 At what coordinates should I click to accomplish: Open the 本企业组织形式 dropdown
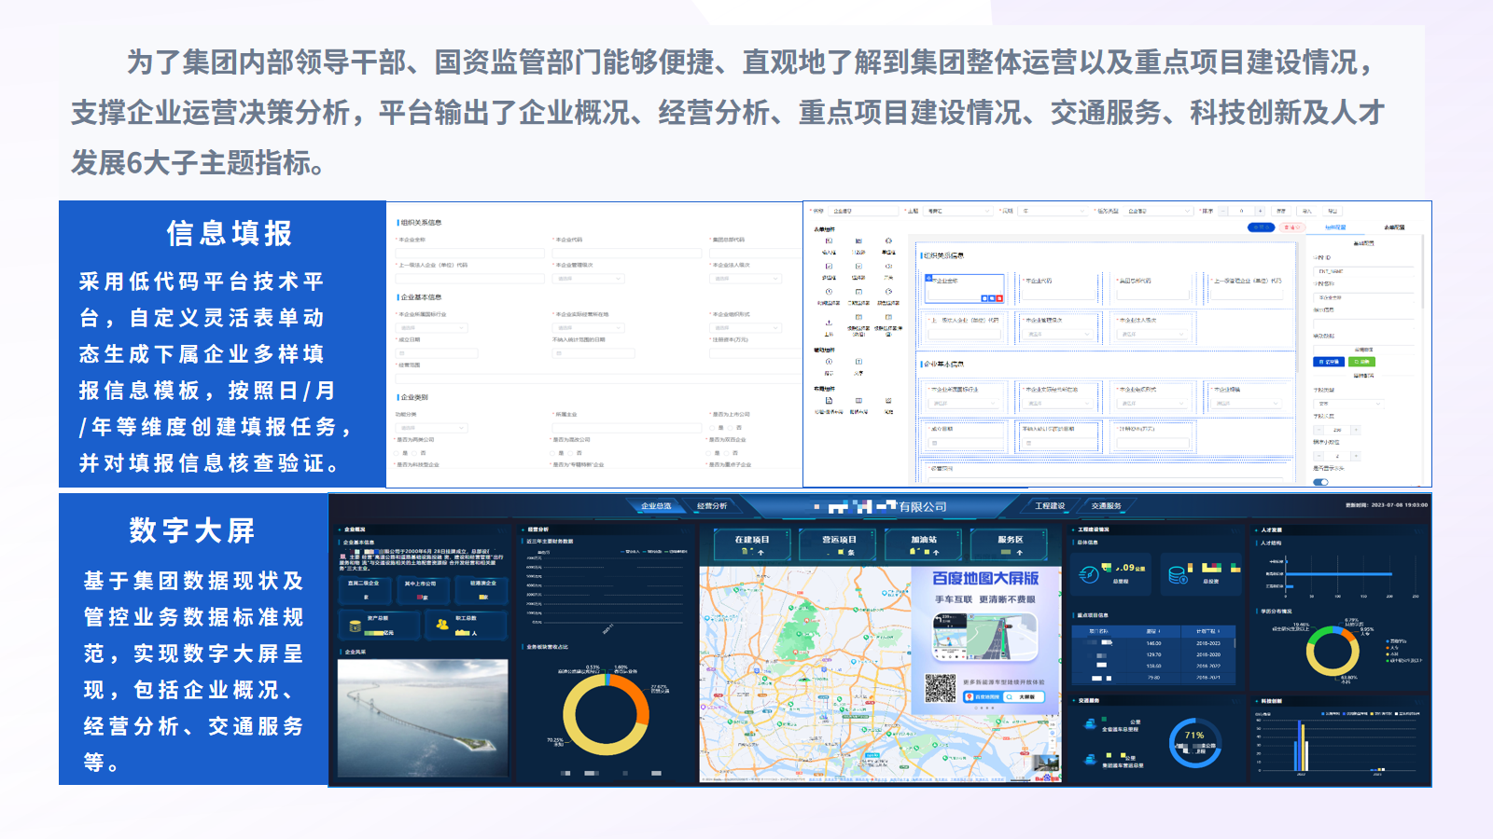tap(746, 328)
